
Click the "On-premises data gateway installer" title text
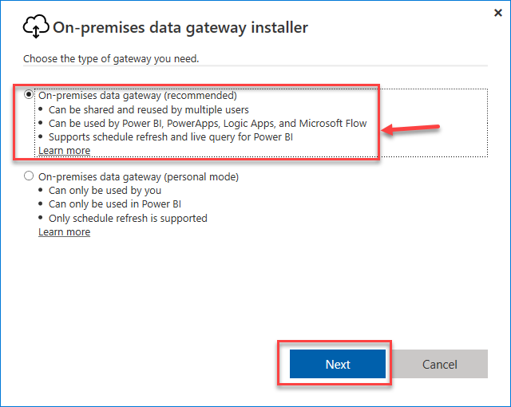coord(180,28)
